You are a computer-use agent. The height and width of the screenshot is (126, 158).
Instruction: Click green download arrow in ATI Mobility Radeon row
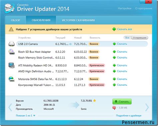tap(114, 65)
